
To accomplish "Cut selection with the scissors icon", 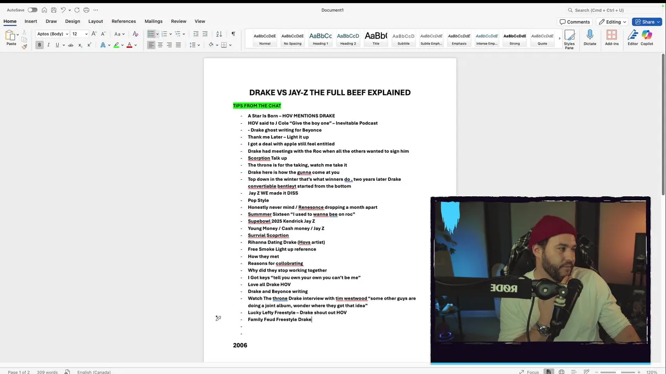I will pyautogui.click(x=24, y=33).
